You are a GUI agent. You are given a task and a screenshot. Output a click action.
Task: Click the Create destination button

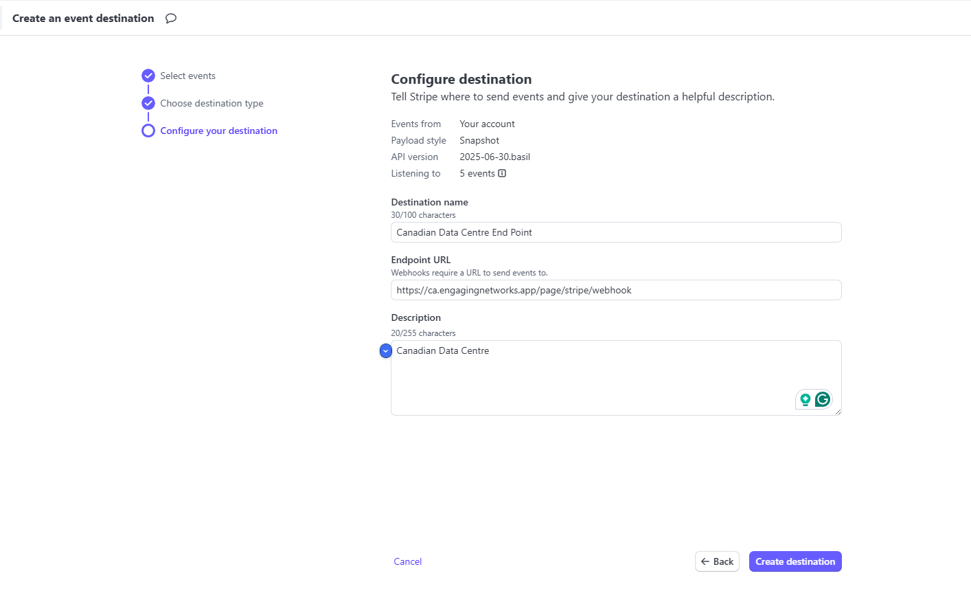coord(795,561)
